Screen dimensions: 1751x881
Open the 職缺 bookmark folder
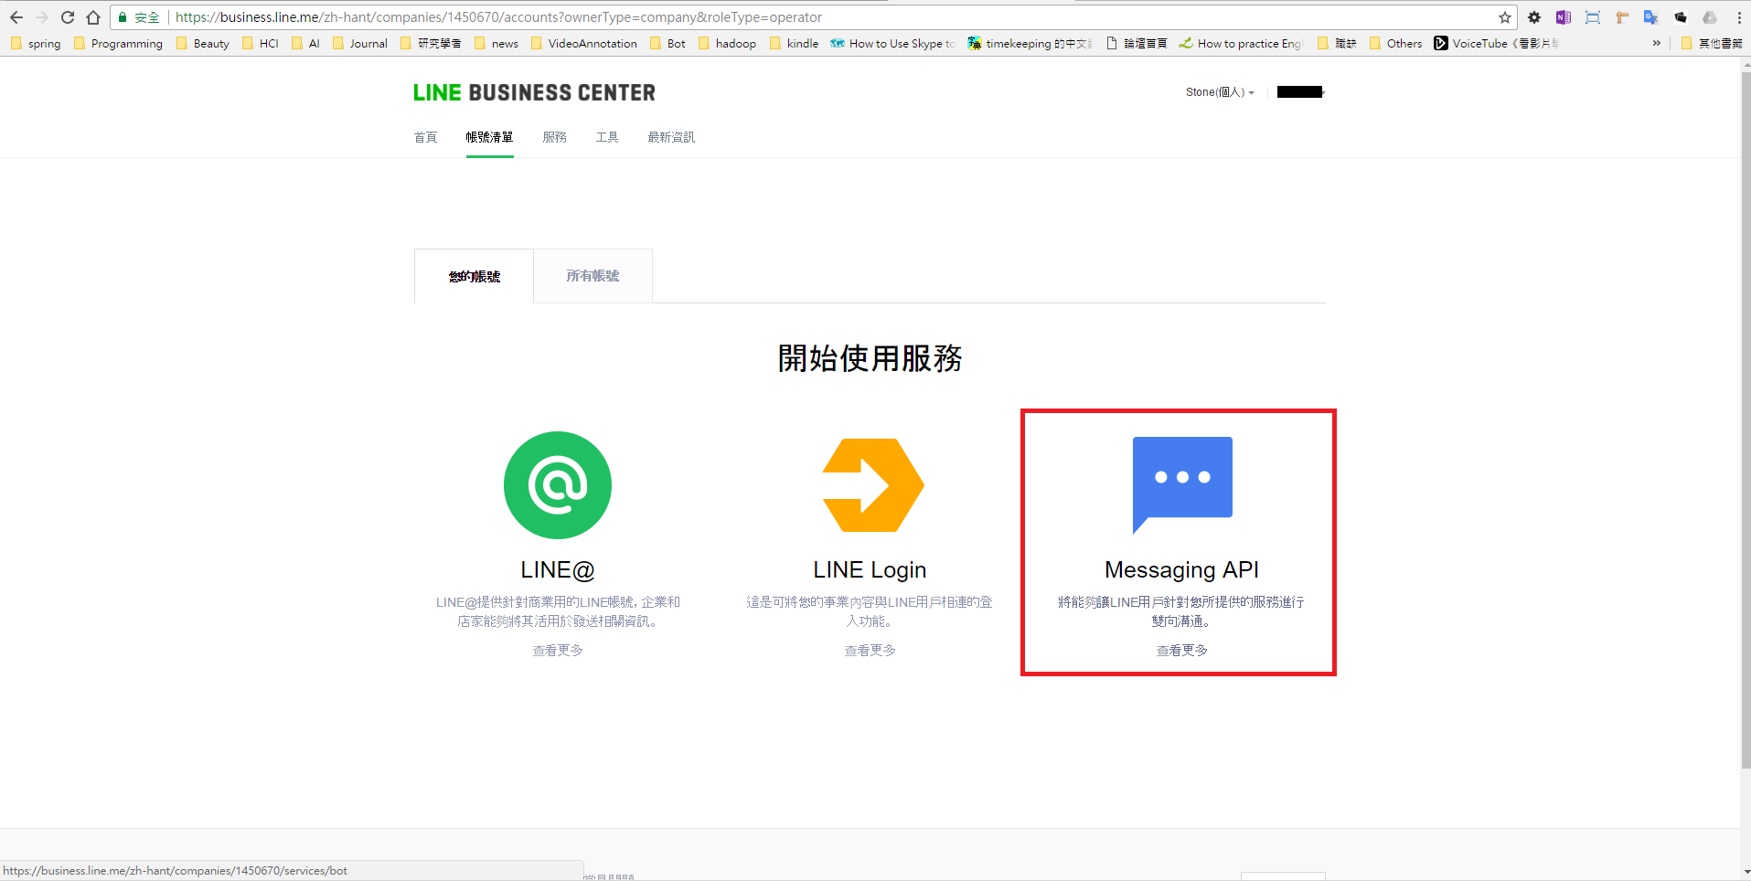(1337, 43)
